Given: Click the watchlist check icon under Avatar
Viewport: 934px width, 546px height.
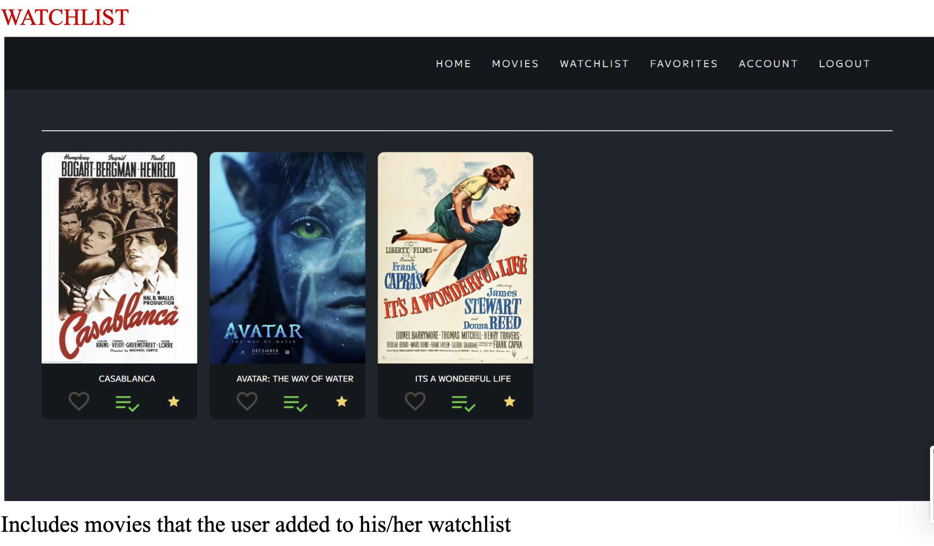Looking at the screenshot, I should (295, 402).
